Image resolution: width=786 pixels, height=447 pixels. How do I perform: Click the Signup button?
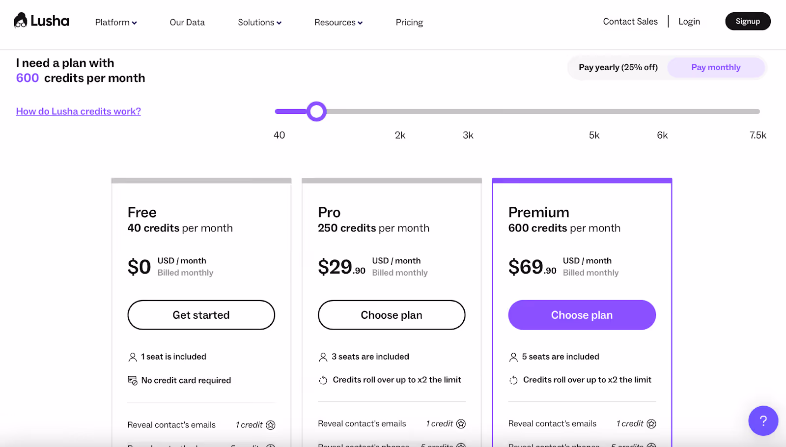point(747,21)
